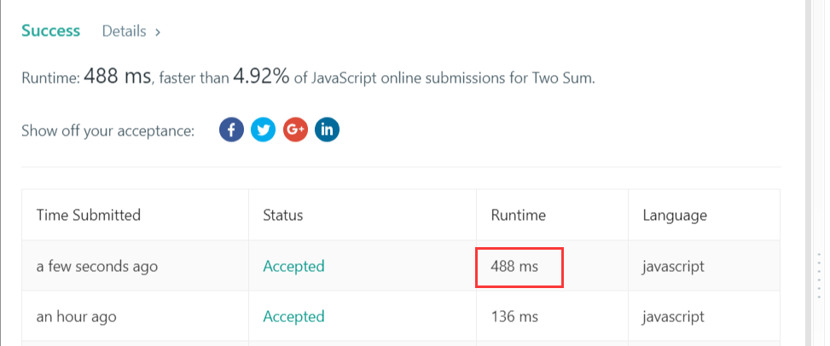This screenshot has height=346, width=830.
Task: Click the Time Submitted column header
Action: [88, 215]
